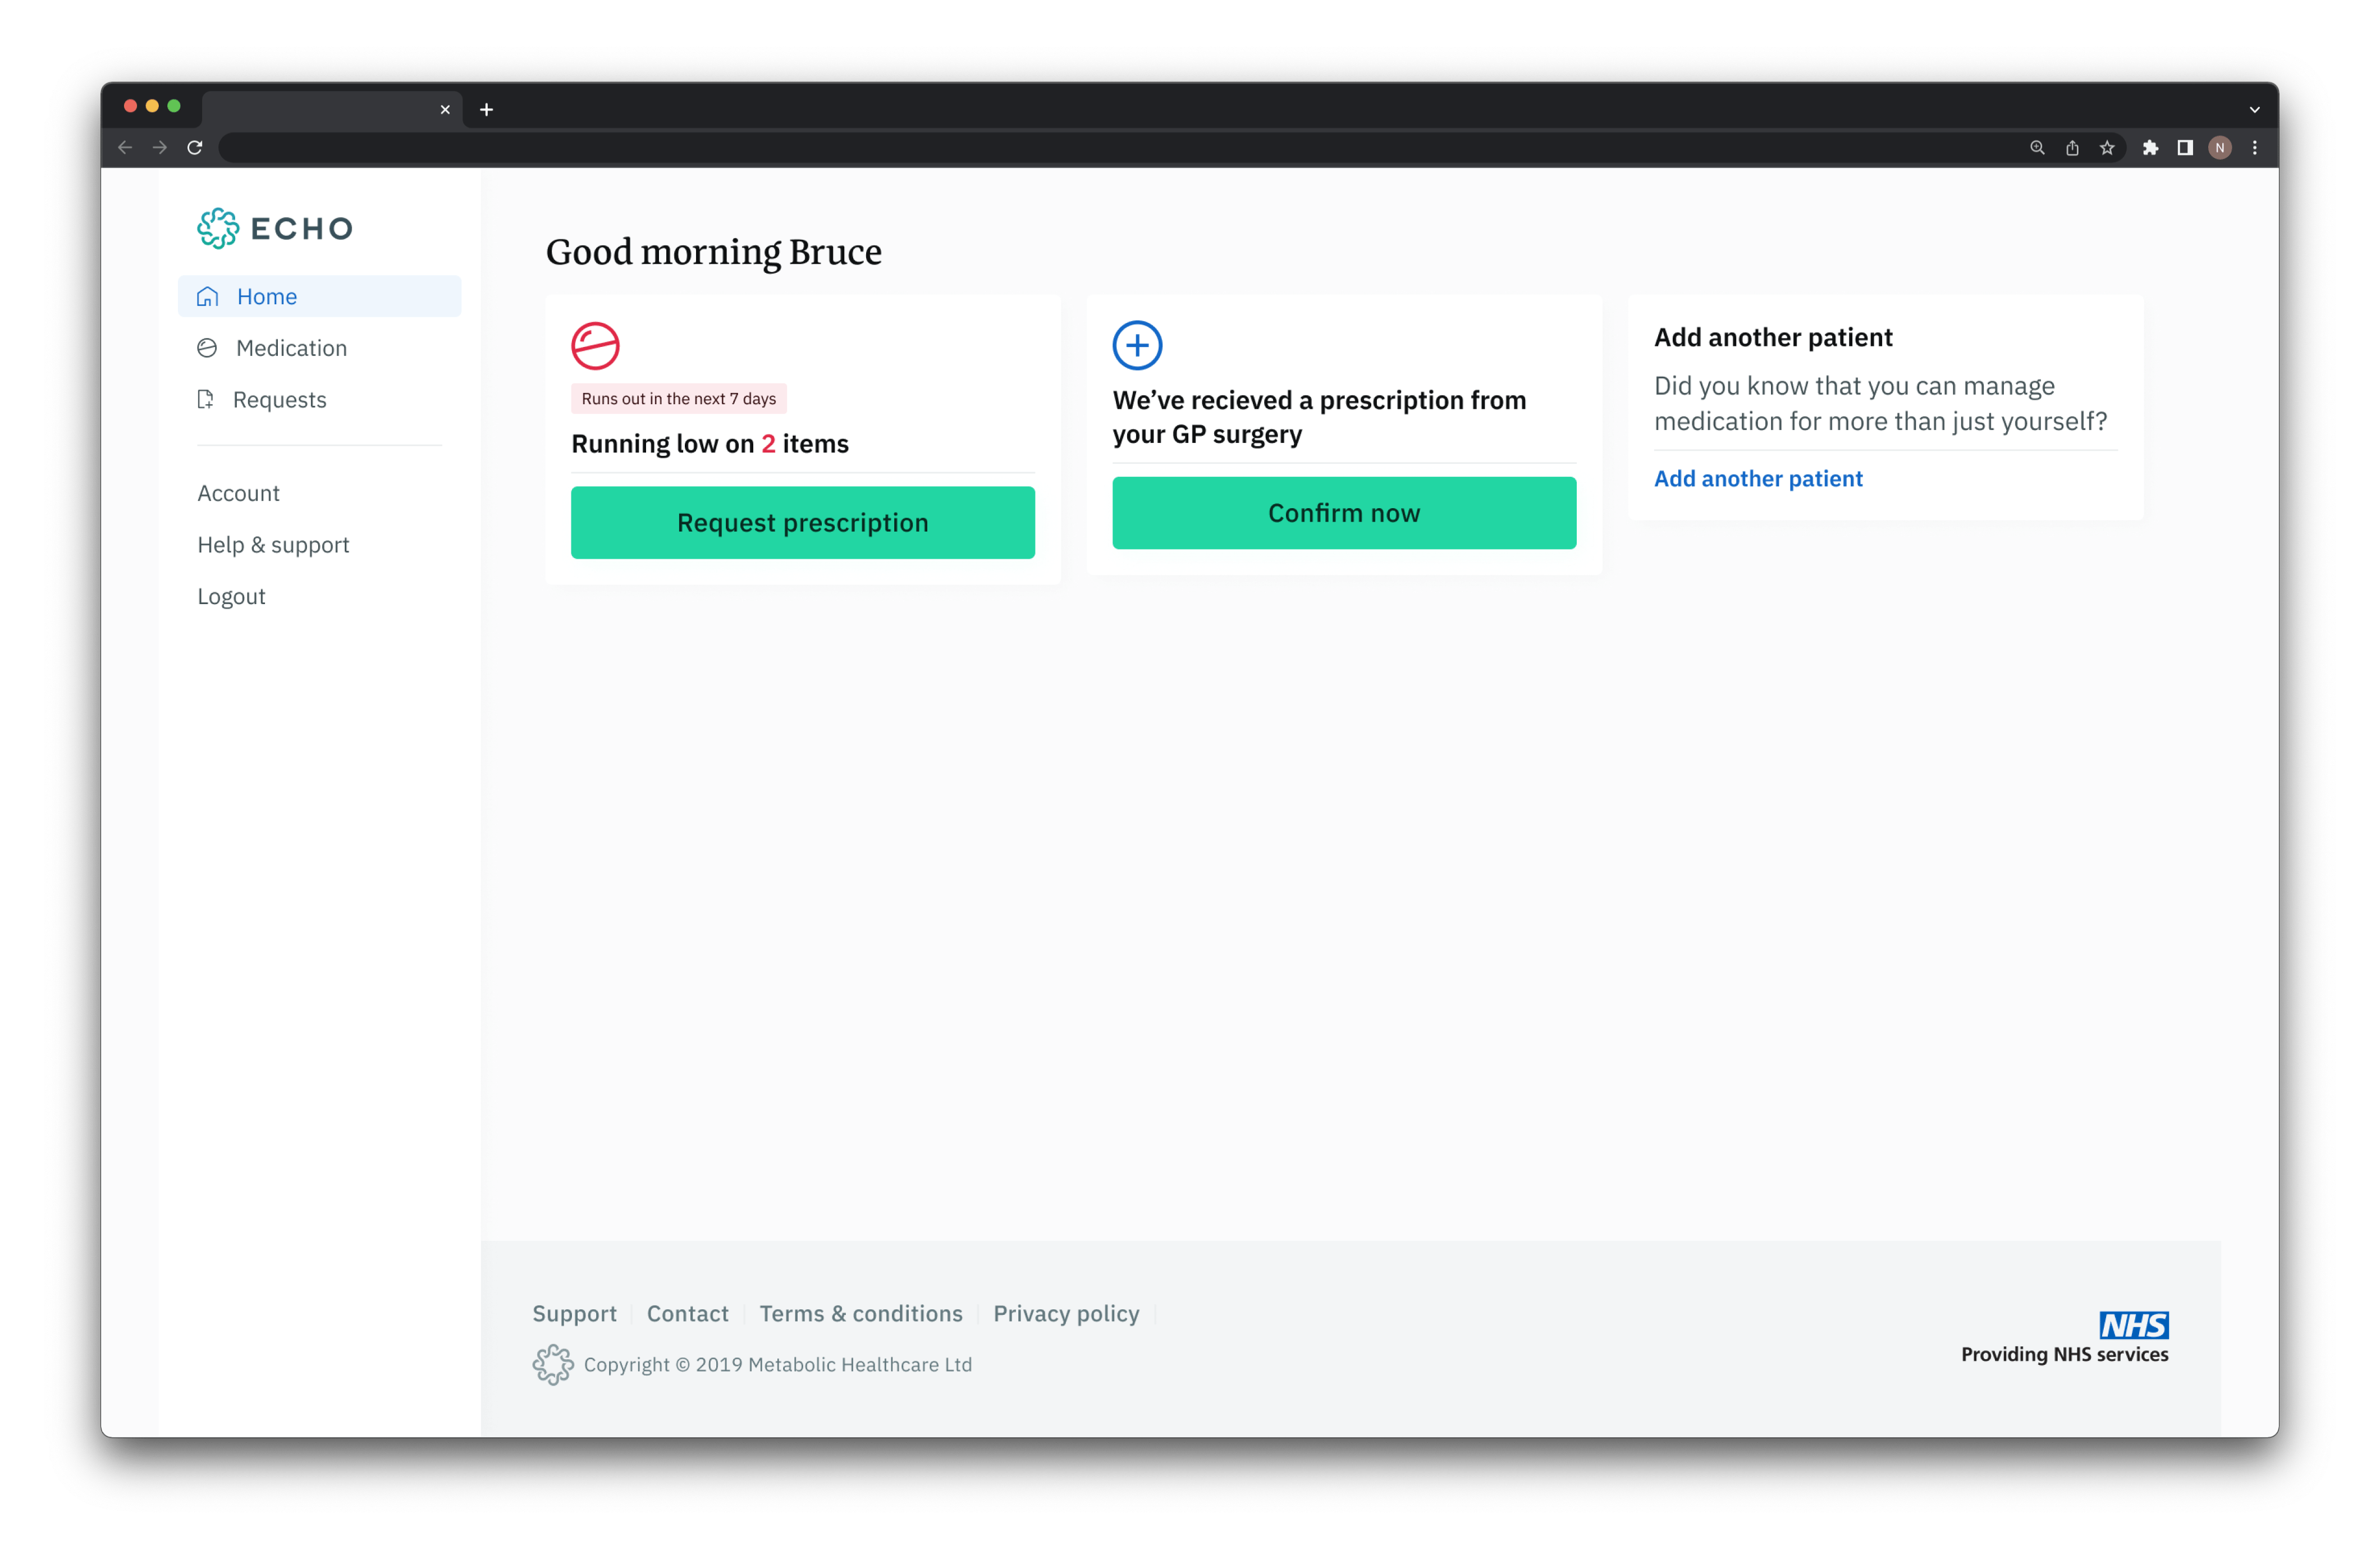Click 'Running low on 2 items' heading
Screen dimensions: 2380x1558
point(710,444)
